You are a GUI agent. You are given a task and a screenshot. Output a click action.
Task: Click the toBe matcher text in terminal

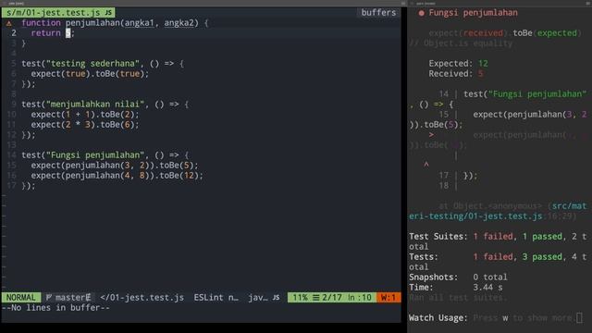[522, 33]
